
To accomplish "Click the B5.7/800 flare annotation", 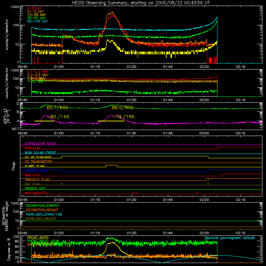I will (57, 107).
